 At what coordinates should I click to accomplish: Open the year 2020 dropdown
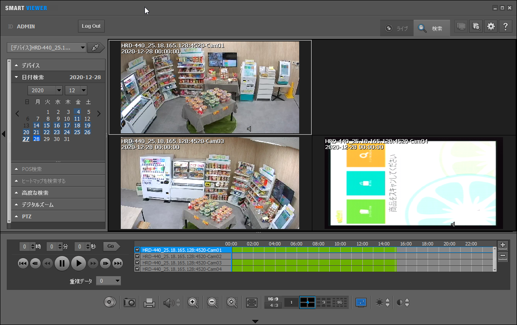tap(45, 90)
